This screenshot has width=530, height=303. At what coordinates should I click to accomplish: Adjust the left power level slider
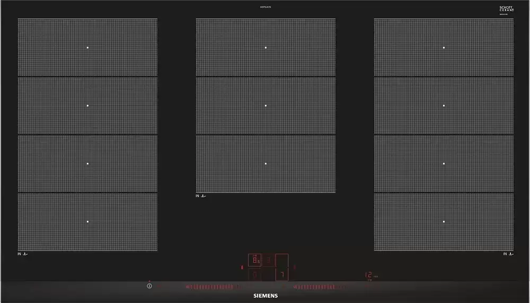point(208,287)
